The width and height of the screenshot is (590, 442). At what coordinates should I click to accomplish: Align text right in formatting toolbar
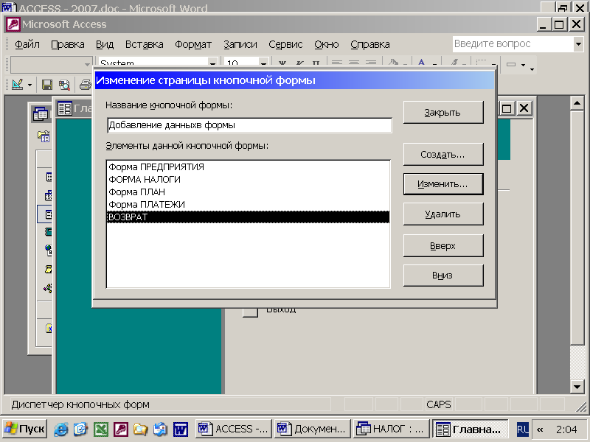tap(371, 63)
